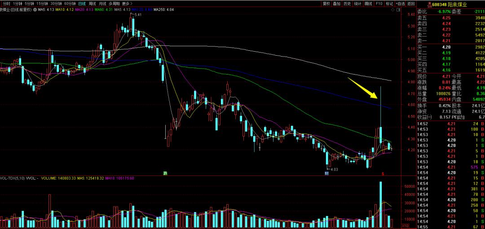
Task: Click the magenta MA20: 4.13 label
Action: [85, 10]
